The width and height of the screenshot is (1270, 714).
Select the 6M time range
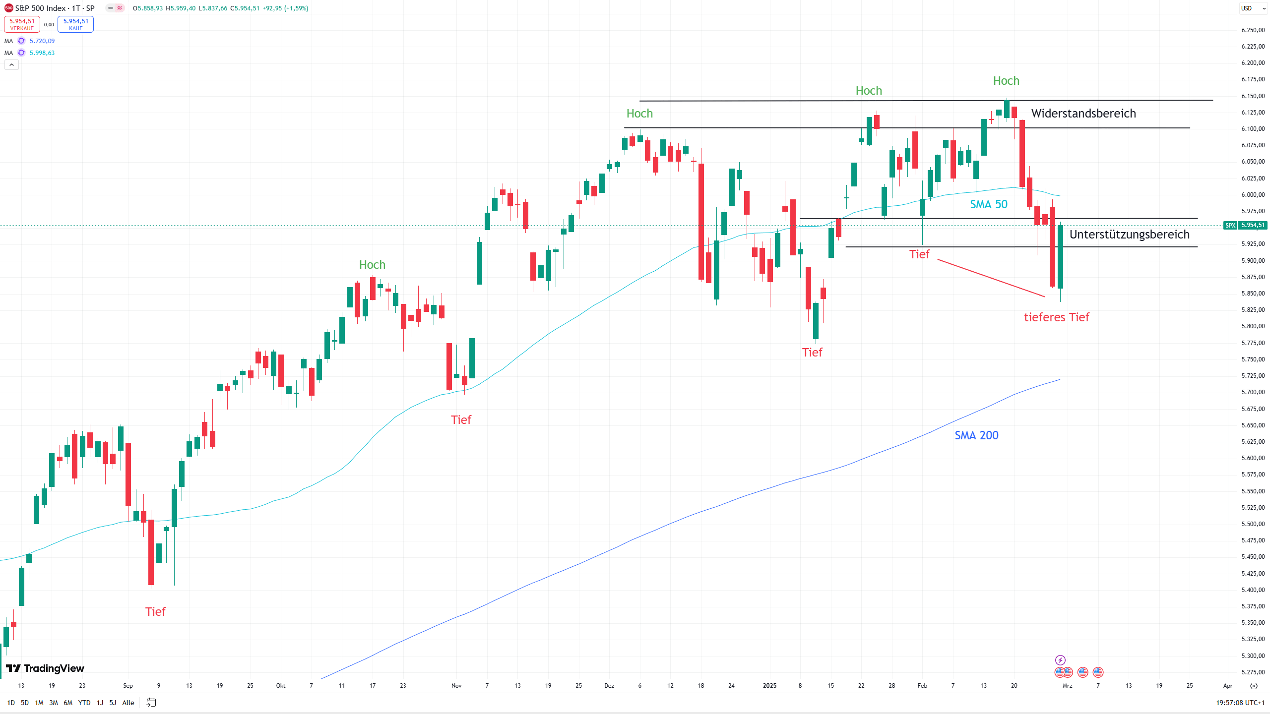[x=68, y=703]
